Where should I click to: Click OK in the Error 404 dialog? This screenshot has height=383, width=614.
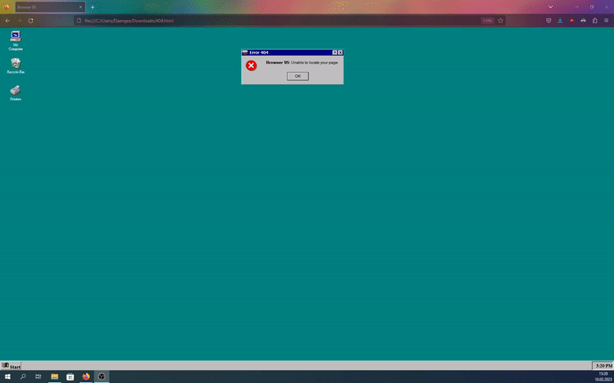tap(298, 76)
